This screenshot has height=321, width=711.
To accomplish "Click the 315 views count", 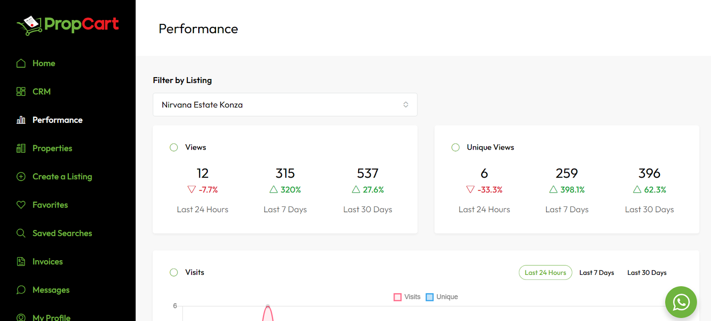I will [285, 173].
